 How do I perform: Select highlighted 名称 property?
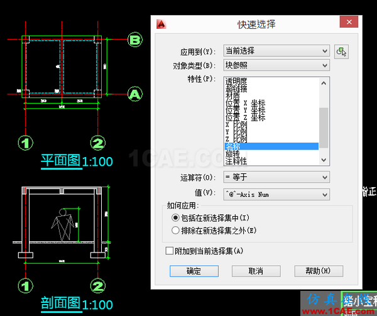coord(271,146)
